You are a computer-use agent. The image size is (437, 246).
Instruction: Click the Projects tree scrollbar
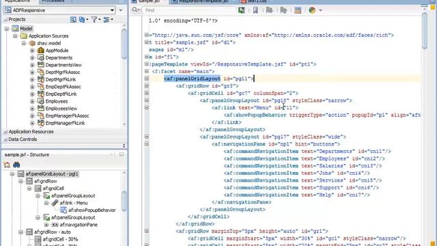pos(124,44)
